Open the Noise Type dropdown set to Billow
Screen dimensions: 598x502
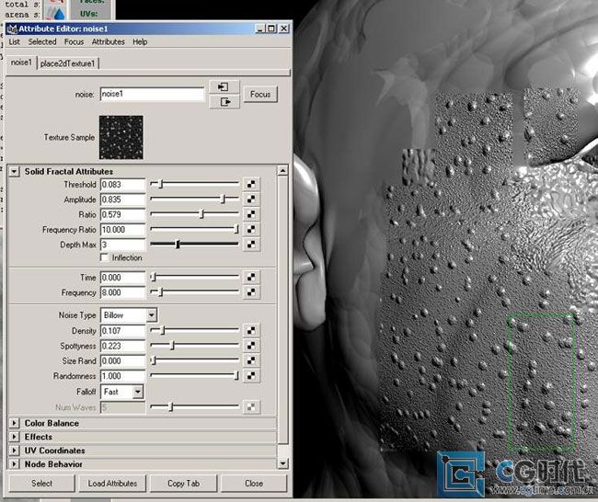[125, 315]
